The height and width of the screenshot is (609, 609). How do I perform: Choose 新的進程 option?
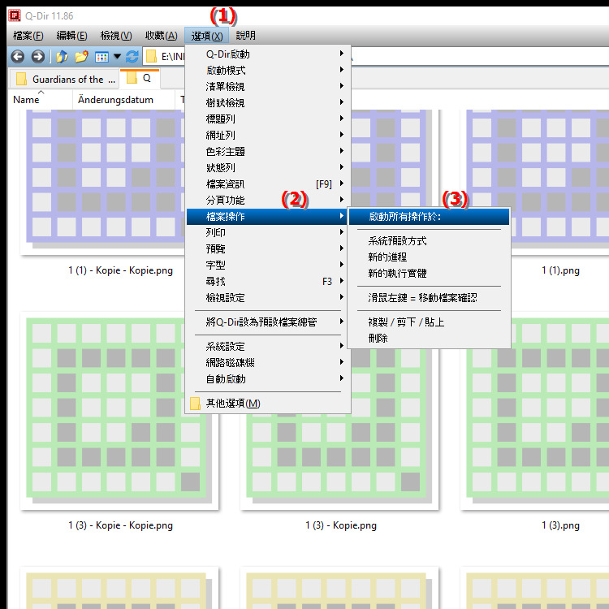point(430,257)
